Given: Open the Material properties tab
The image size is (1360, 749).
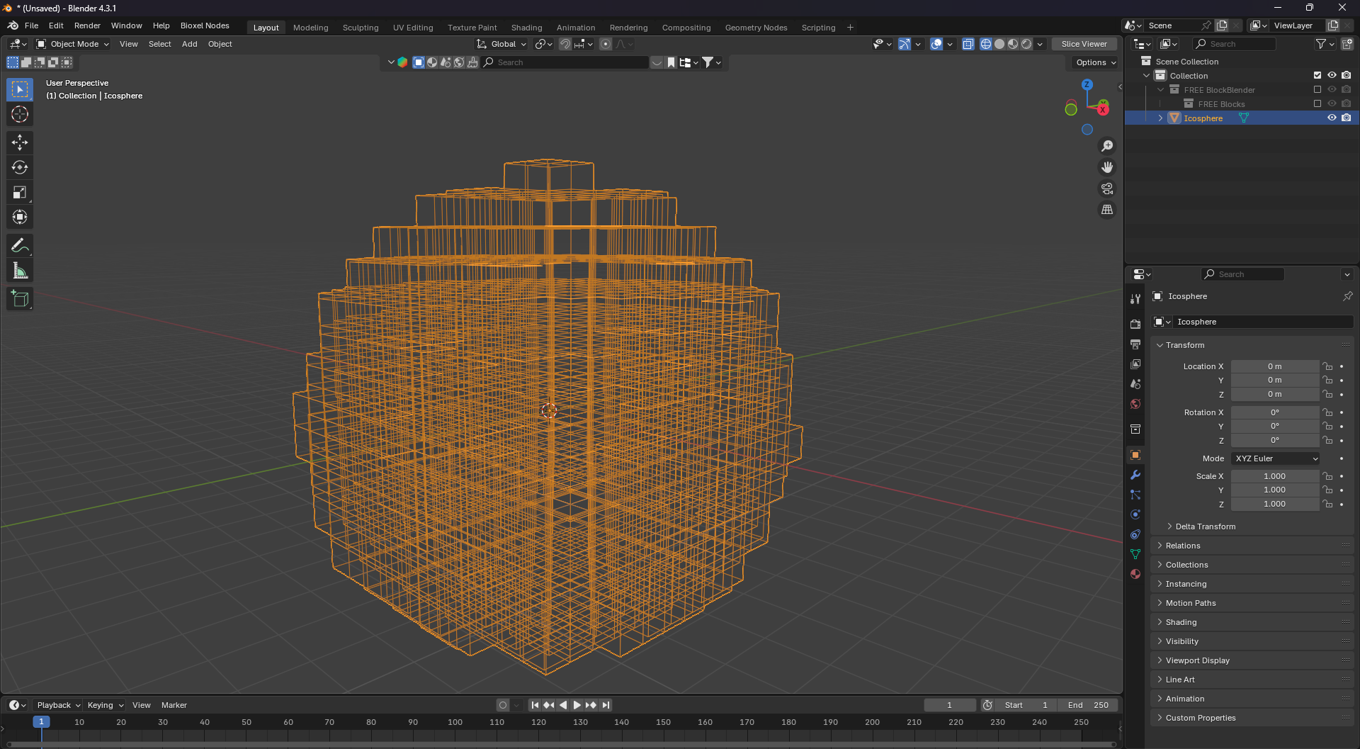Looking at the screenshot, I should pos(1135,574).
